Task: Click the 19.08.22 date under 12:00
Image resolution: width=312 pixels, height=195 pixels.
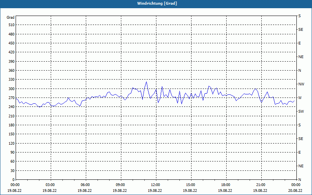Action: click(155, 190)
